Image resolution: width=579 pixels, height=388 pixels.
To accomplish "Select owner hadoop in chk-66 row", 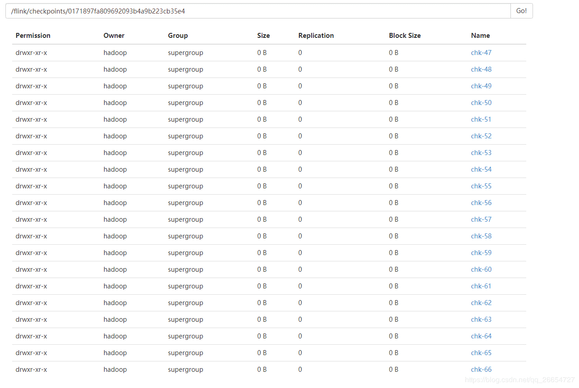I will point(115,370).
